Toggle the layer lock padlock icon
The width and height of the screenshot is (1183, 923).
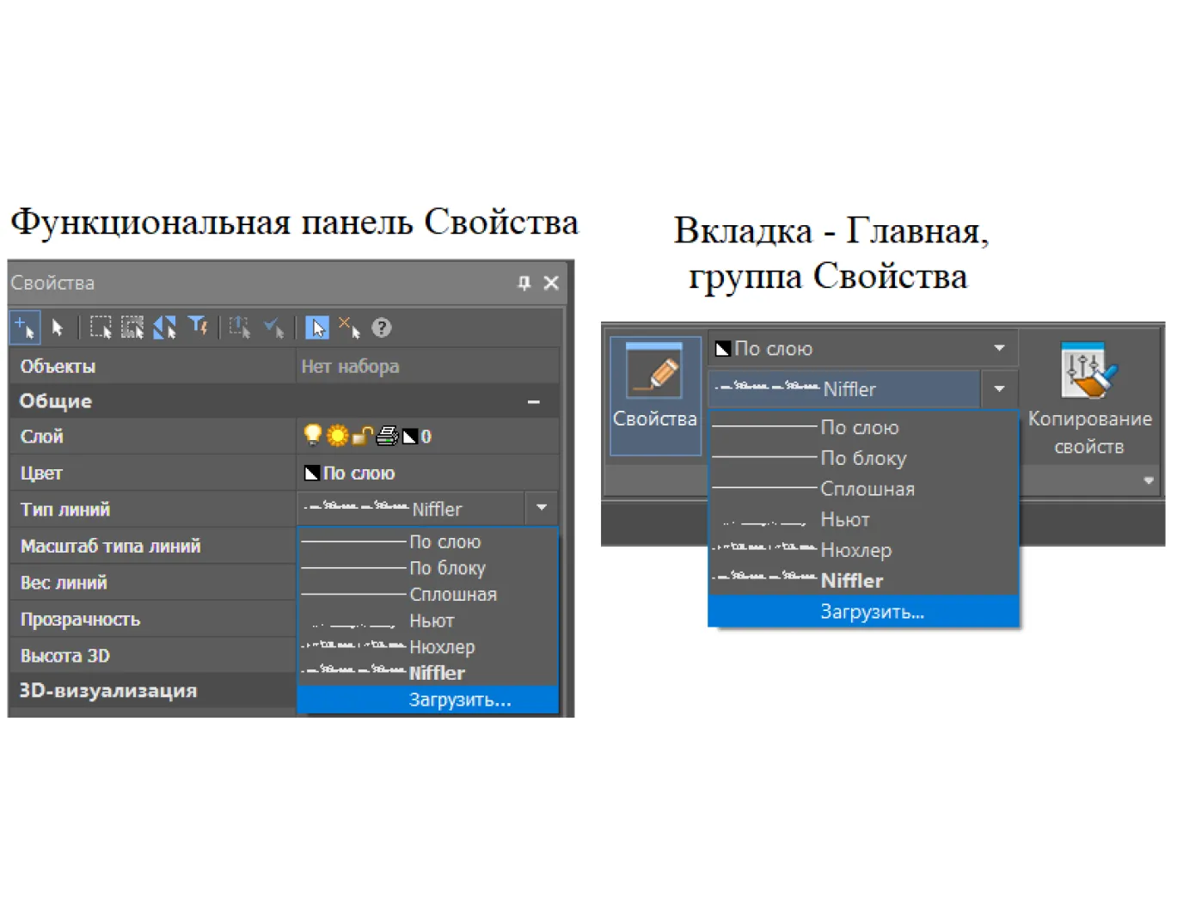363,437
